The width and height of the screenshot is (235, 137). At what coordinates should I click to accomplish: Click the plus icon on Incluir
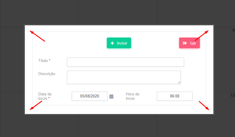pos(112,43)
